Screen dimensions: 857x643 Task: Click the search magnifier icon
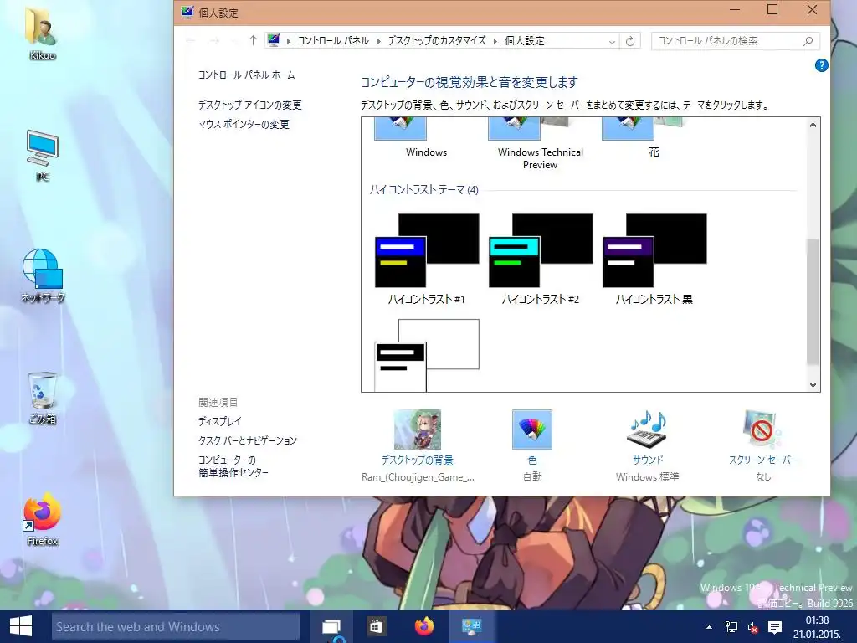(808, 41)
